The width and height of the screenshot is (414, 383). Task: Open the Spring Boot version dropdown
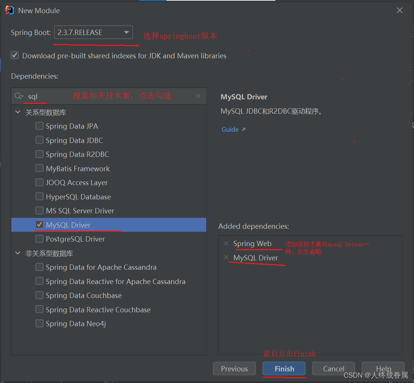[94, 32]
